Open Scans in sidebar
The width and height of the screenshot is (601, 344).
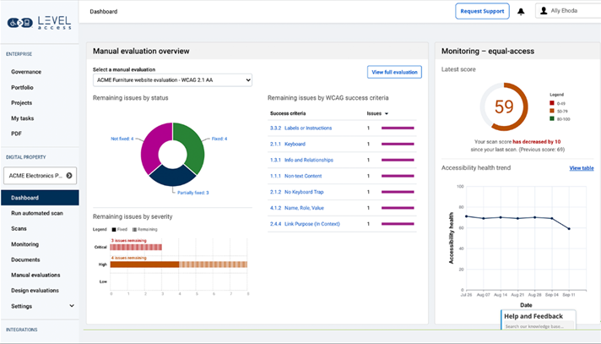[x=19, y=228]
